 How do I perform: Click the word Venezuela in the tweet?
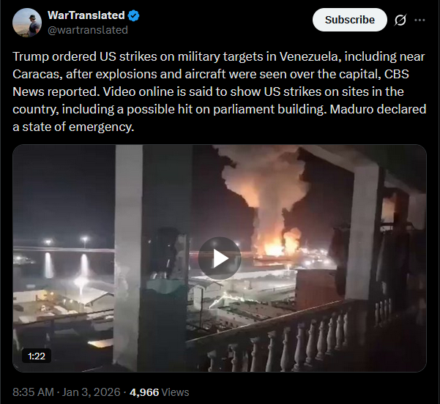coord(309,56)
